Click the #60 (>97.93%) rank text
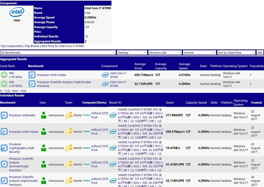The height and width of the screenshot is (187, 264). tap(15, 75)
